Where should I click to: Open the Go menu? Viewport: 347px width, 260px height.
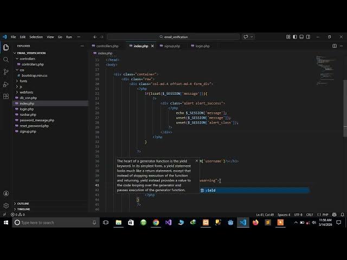pyautogui.click(x=60, y=37)
